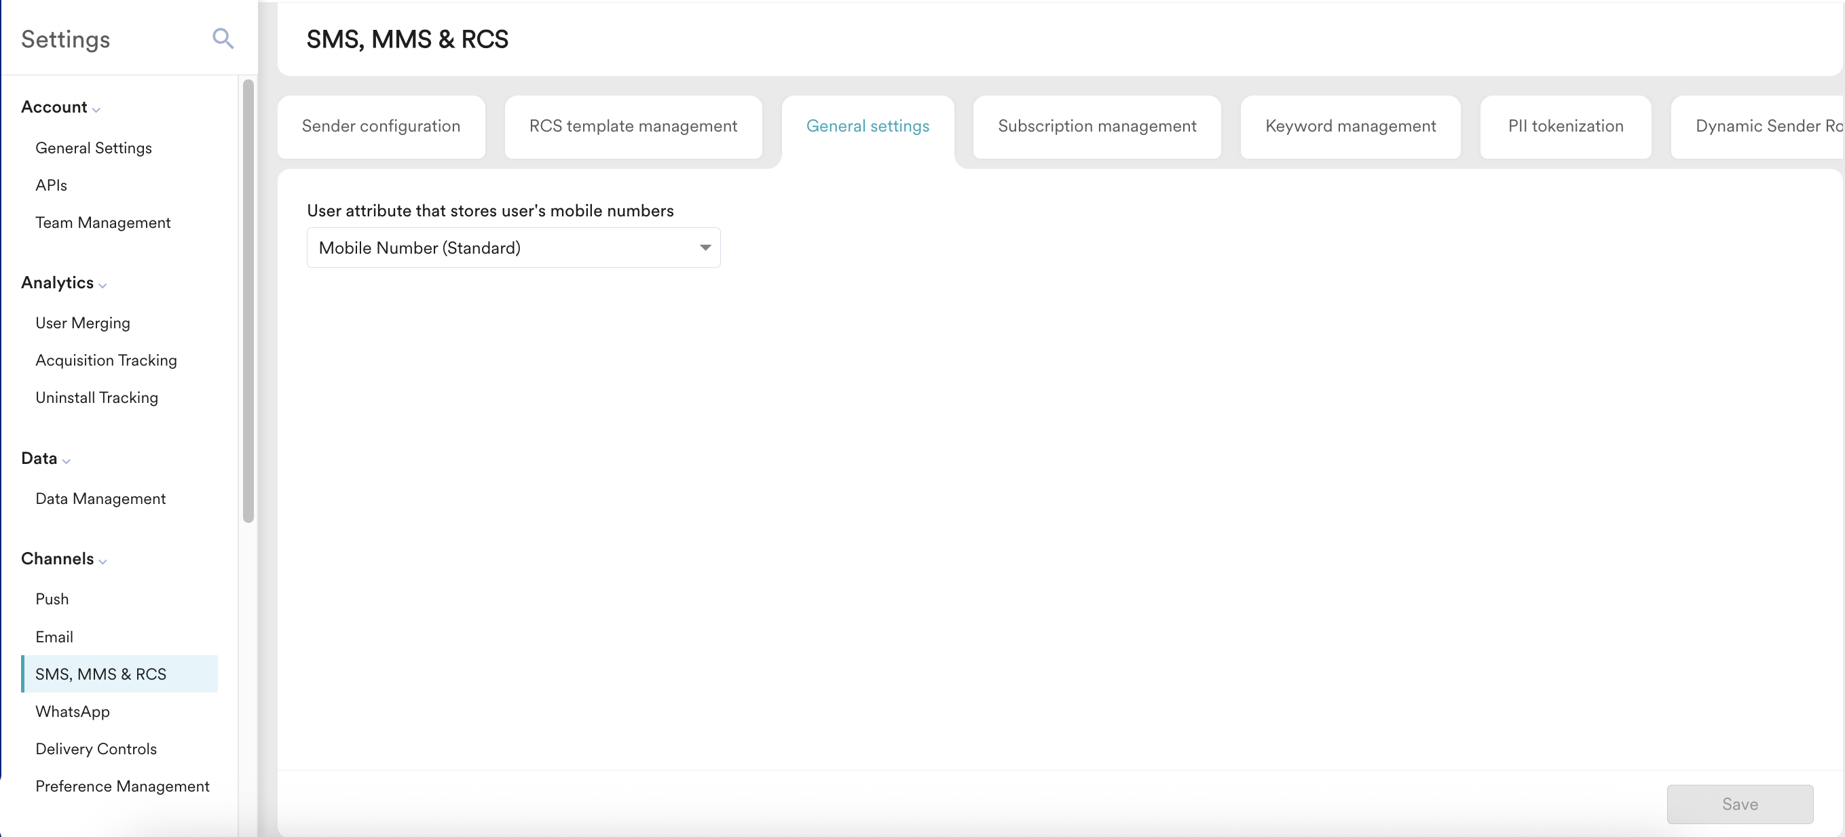1845x837 pixels.
Task: Navigate to Data Management settings
Action: (100, 499)
